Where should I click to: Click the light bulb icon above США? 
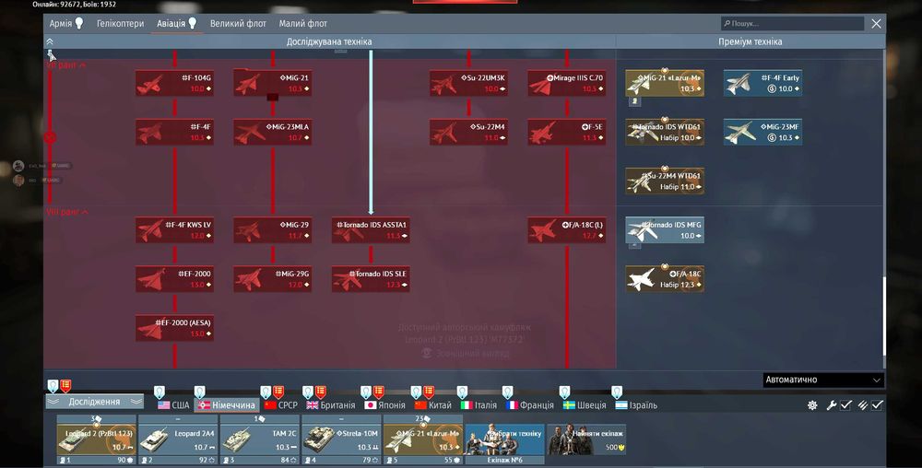[x=159, y=392]
